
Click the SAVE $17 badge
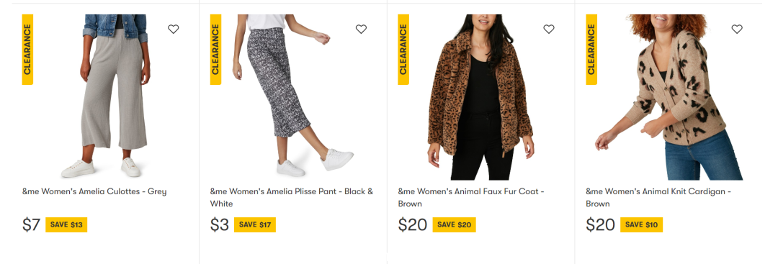click(x=254, y=225)
